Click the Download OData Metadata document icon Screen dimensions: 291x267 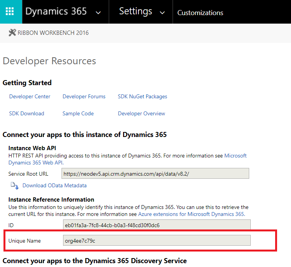[14, 185]
